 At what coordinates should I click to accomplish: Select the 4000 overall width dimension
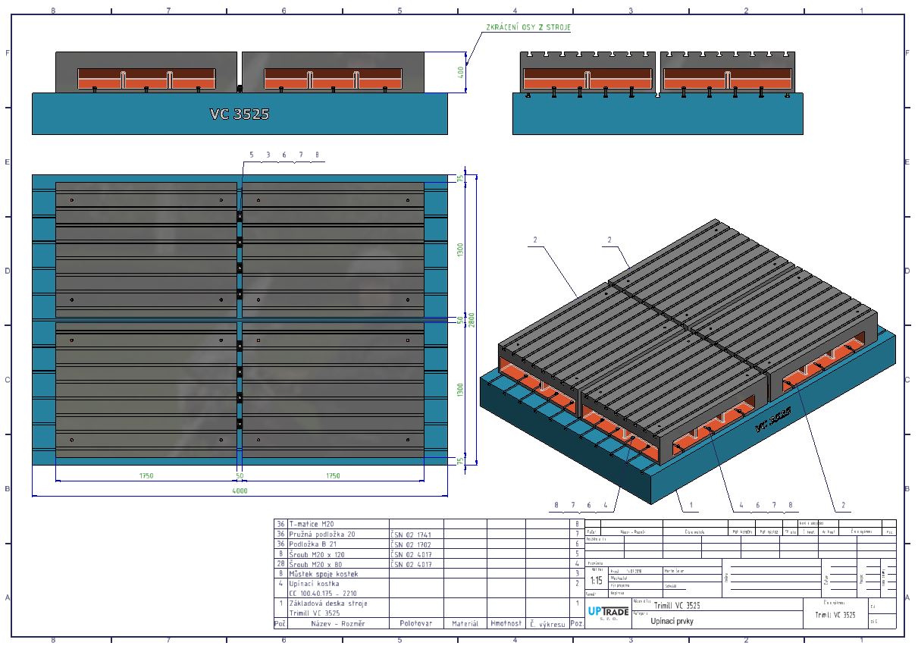click(x=240, y=491)
